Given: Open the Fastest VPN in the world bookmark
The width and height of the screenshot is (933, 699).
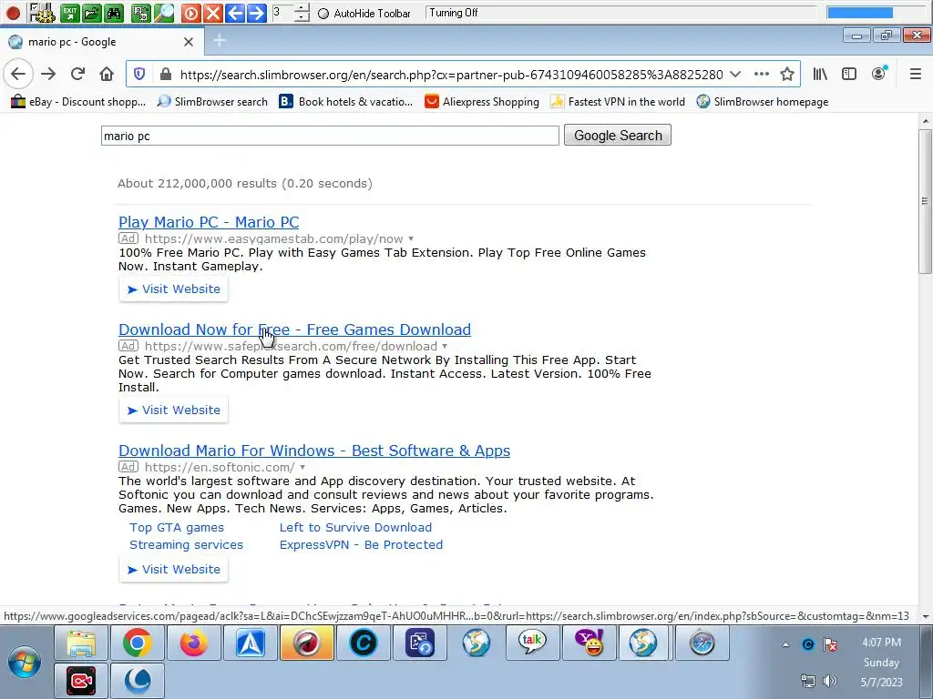Looking at the screenshot, I should pyautogui.click(x=618, y=102).
